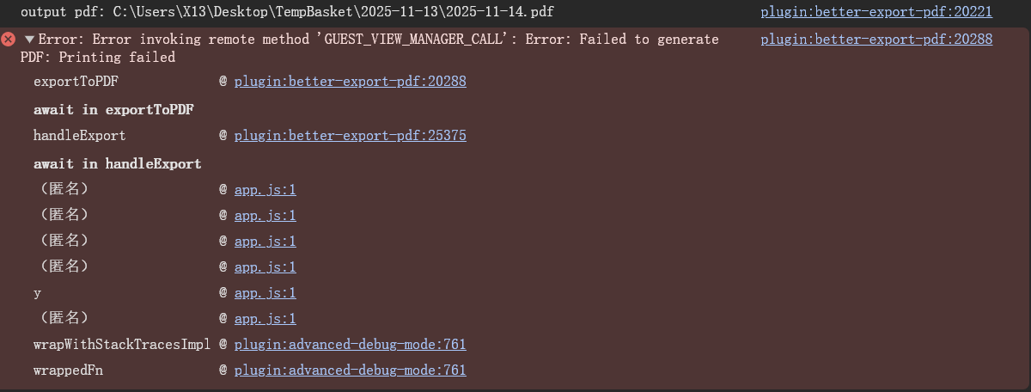Click the y function name in stack
Viewport: 1031px width, 392px height.
click(x=37, y=293)
